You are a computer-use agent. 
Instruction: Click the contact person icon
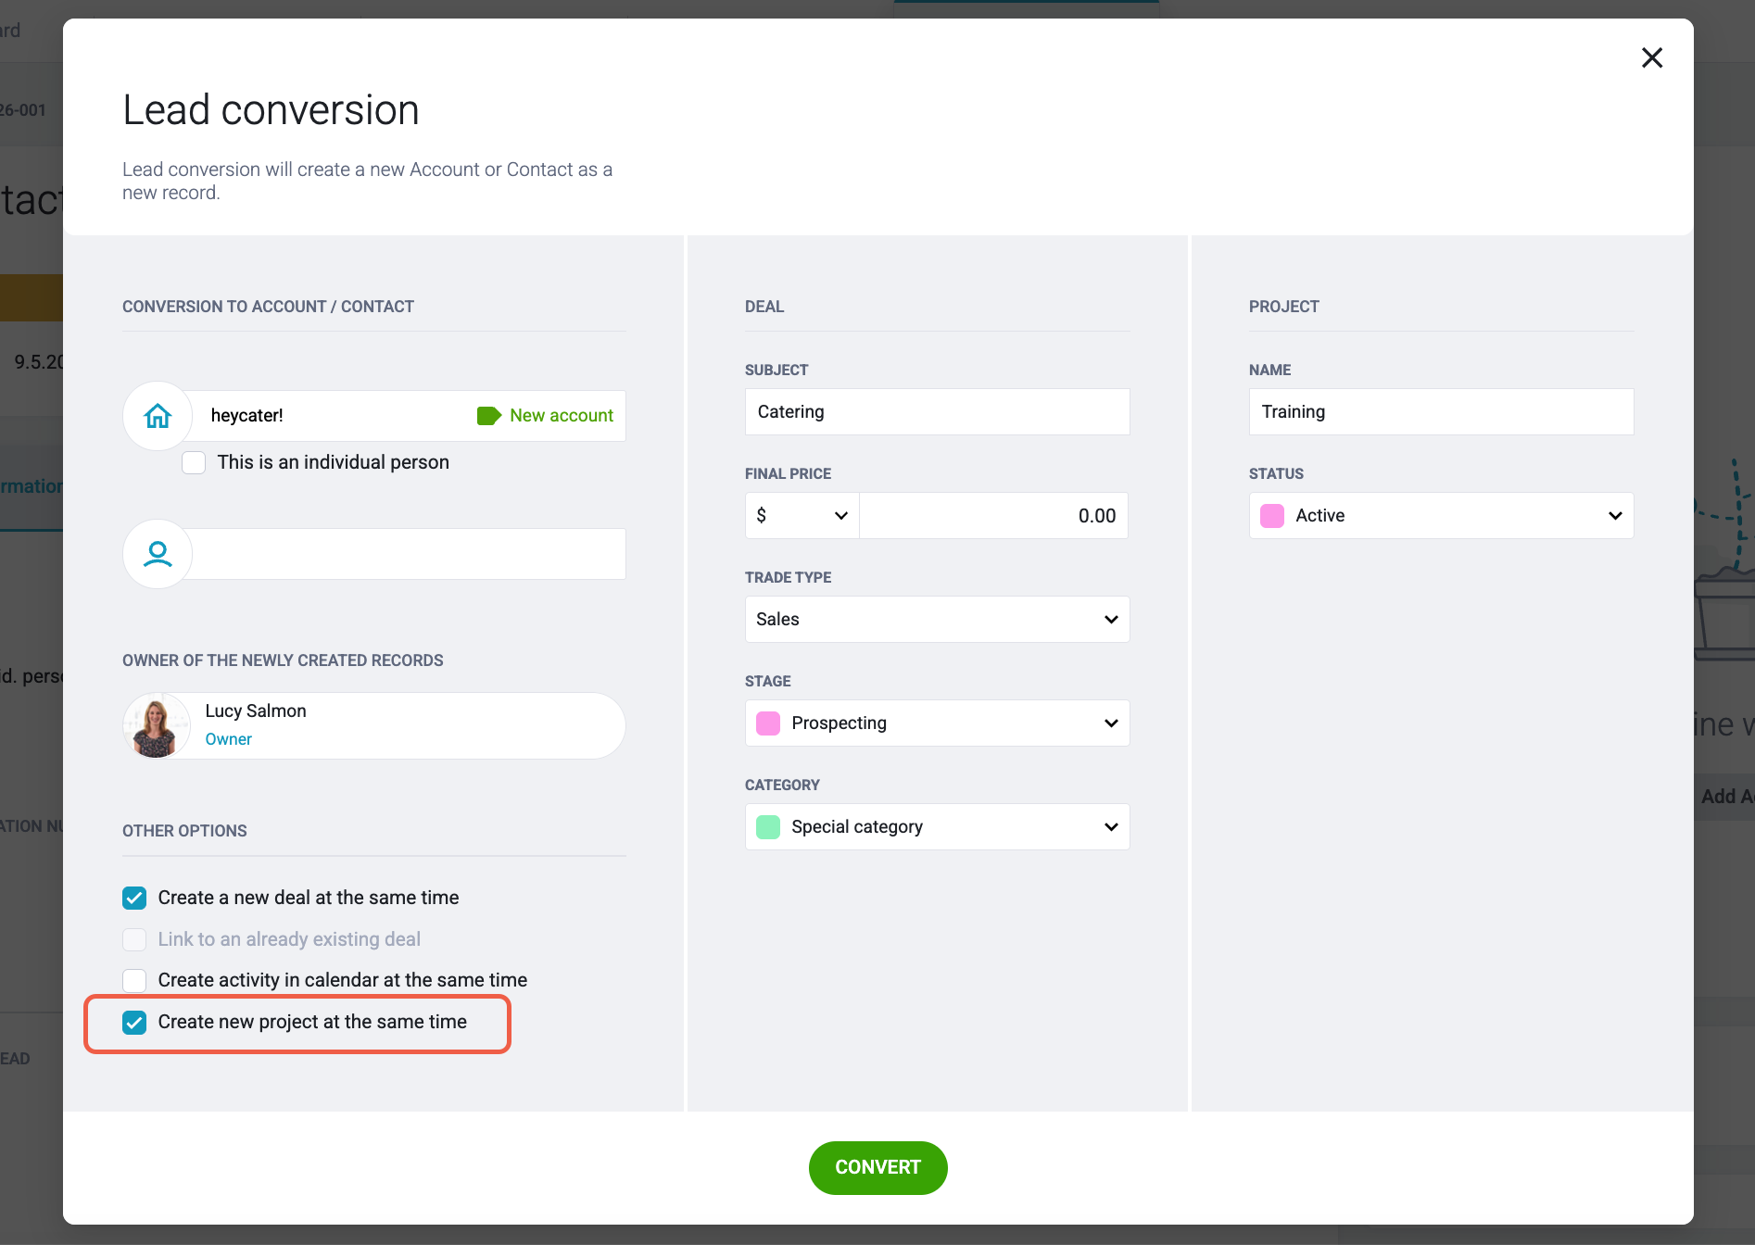[158, 554]
